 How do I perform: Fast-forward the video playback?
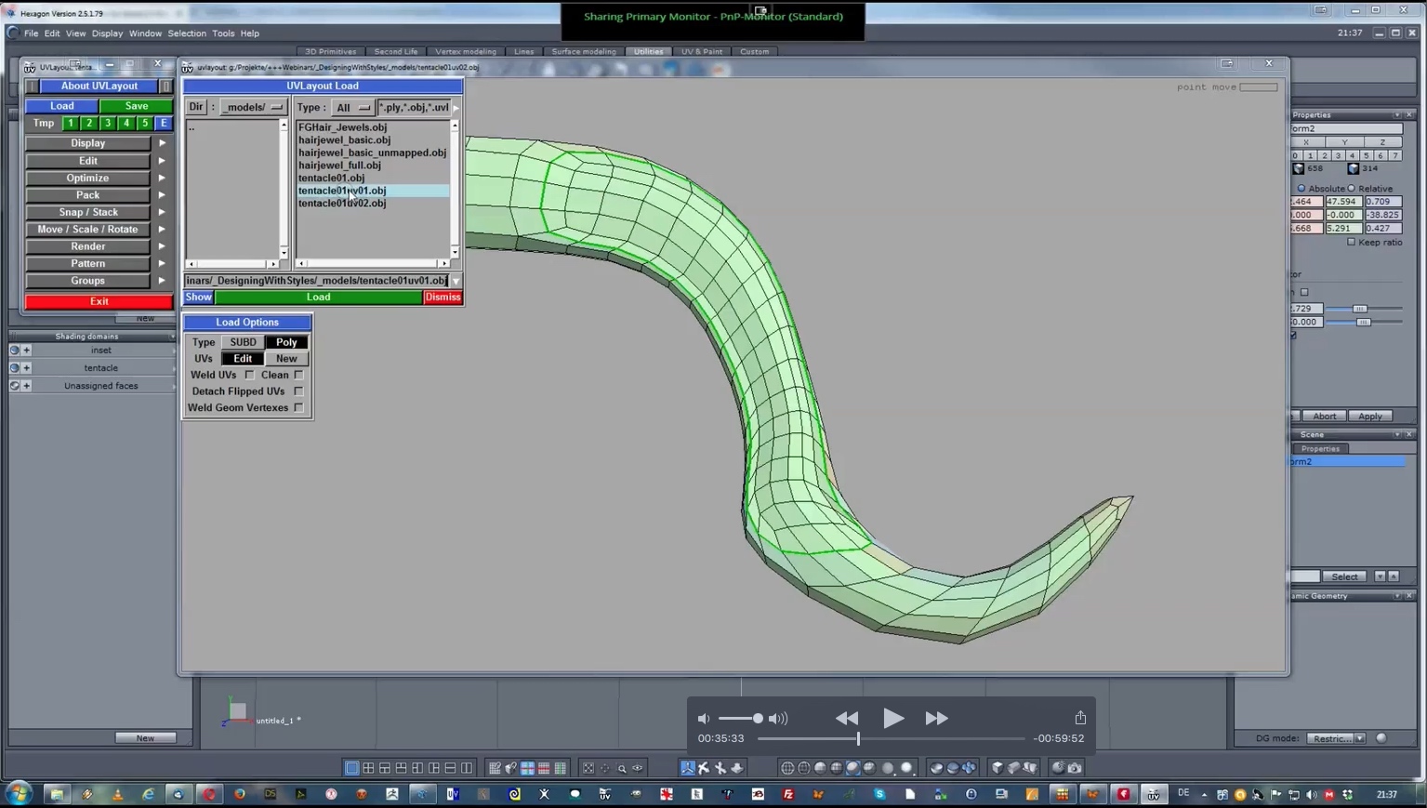(x=936, y=719)
